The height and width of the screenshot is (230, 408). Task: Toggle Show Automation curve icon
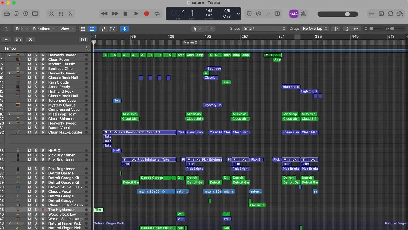(x=103, y=29)
